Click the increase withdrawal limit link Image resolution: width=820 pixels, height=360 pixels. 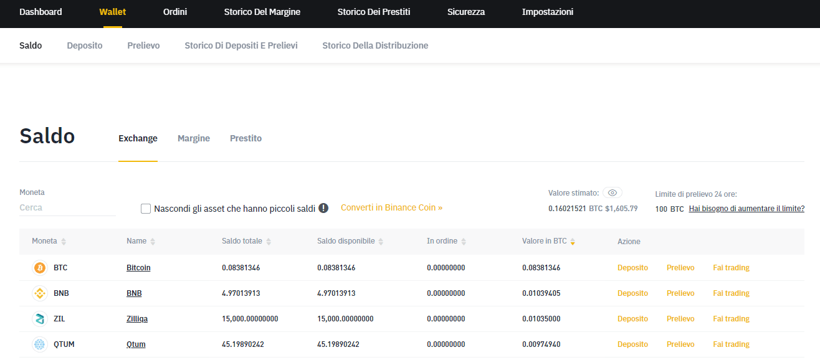click(746, 209)
